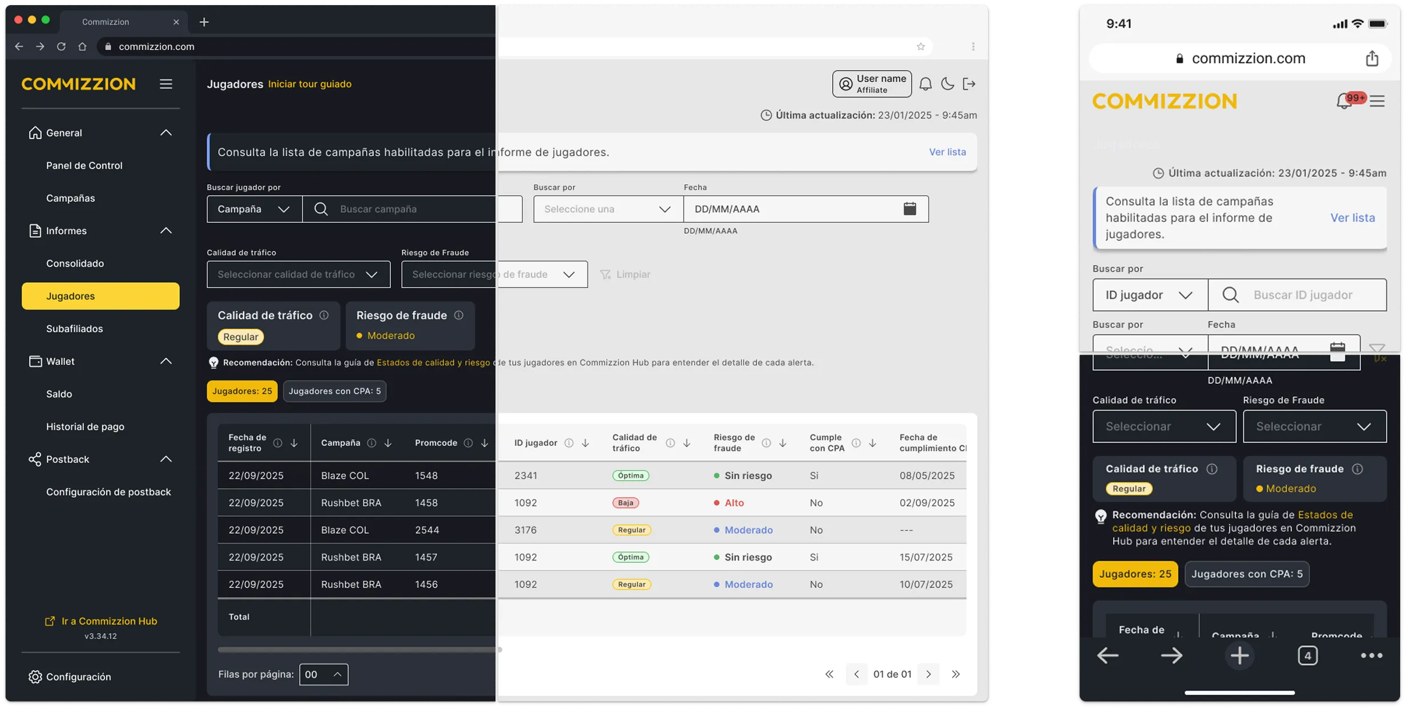Open Filas por página dropdown
Screen dimensions: 1407x710
point(324,675)
